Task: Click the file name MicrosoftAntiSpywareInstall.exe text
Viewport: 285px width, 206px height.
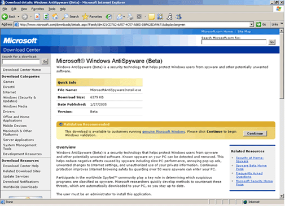Action: [116, 90]
